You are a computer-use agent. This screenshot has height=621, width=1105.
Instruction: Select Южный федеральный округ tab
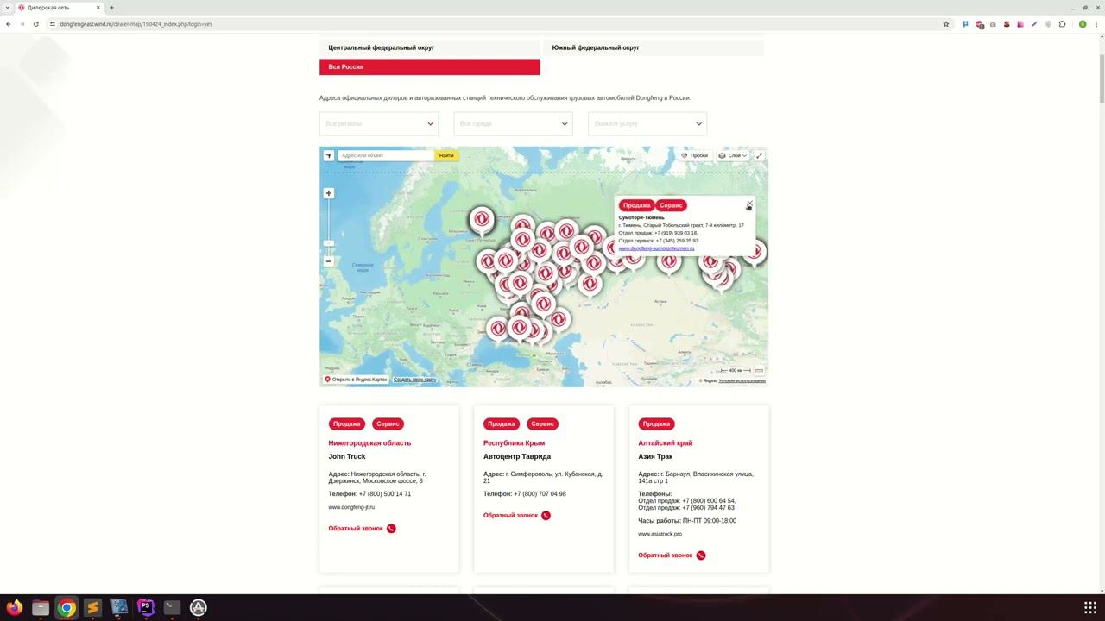click(x=654, y=48)
